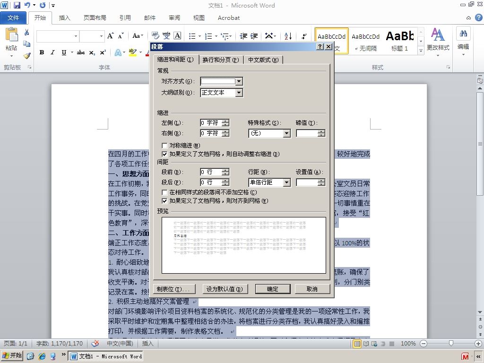The height and width of the screenshot is (363, 484).
Task: Click the Windows 开始 start button
Action: pos(12,355)
